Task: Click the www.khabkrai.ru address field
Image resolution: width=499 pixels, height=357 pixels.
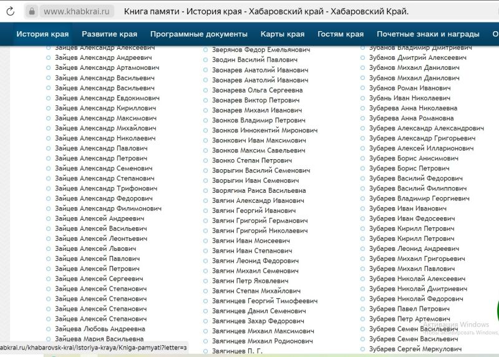Action: coord(76,11)
